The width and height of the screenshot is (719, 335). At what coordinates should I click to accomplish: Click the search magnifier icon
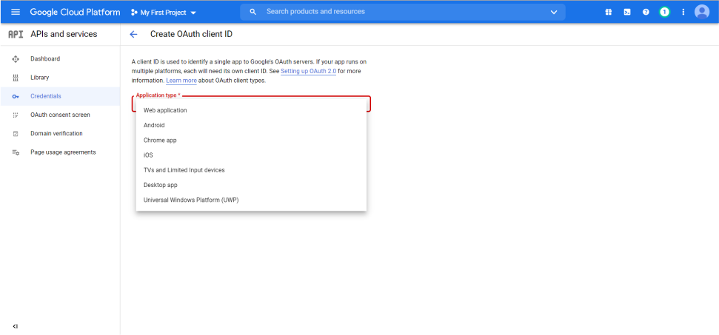point(253,12)
